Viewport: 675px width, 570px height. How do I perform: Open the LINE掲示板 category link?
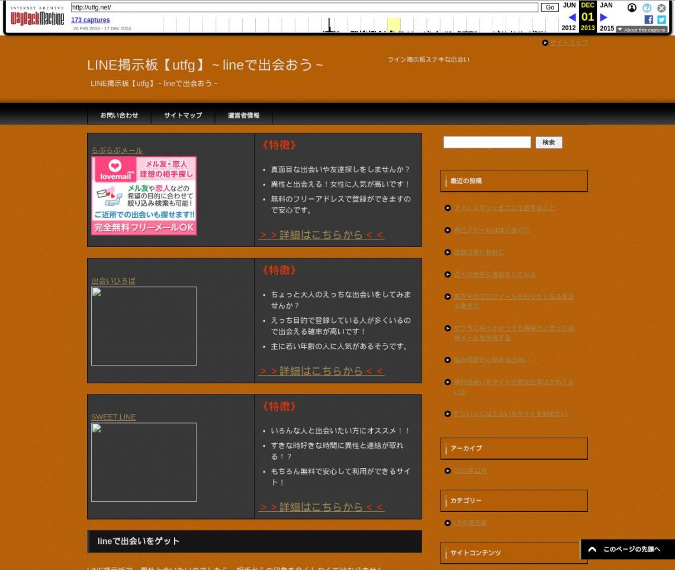point(470,523)
